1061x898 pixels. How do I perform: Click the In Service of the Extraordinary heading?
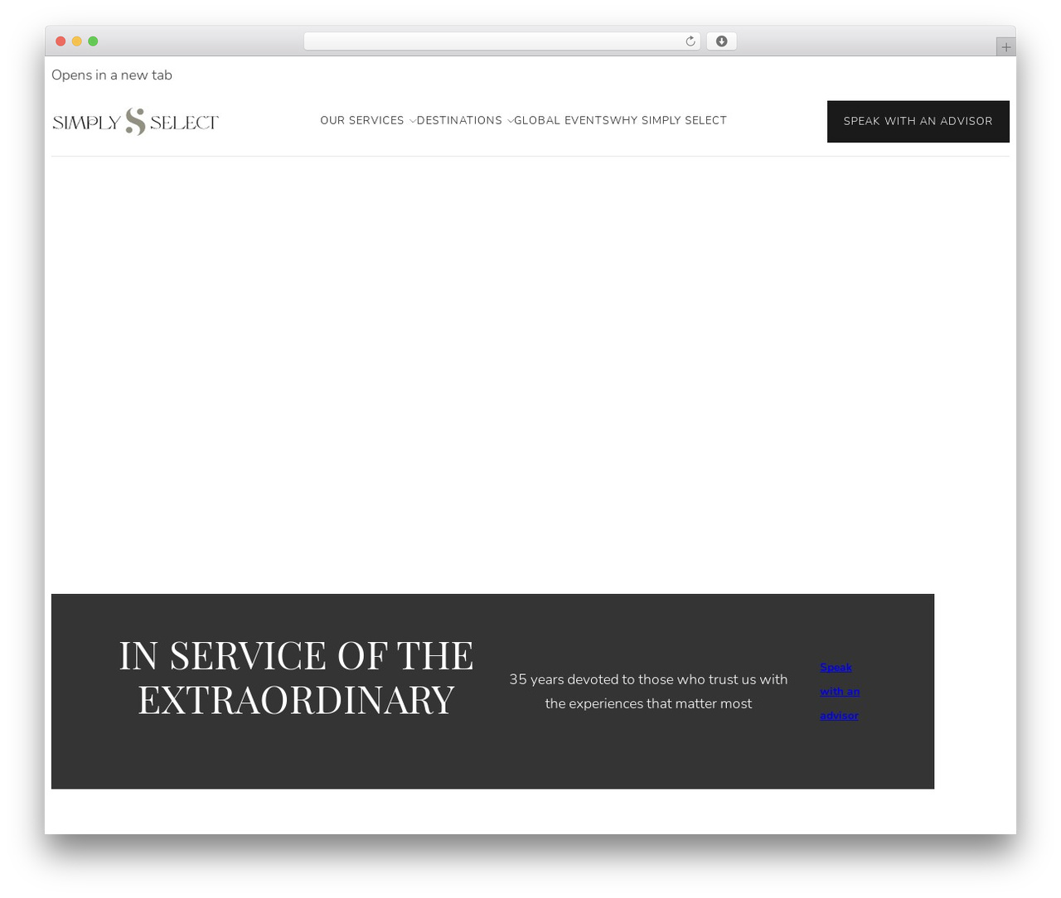pyautogui.click(x=296, y=677)
